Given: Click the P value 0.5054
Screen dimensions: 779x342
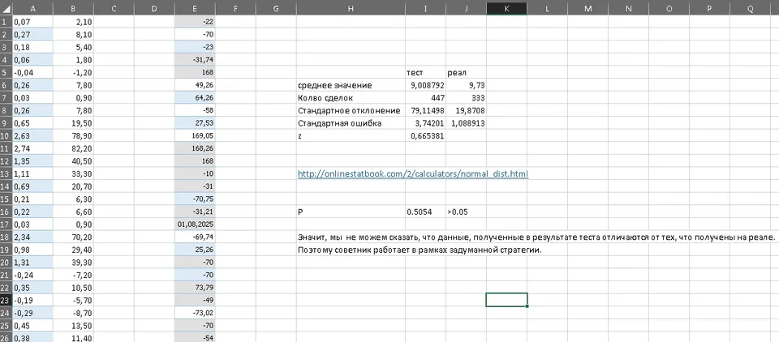Looking at the screenshot, I should click(426, 212).
